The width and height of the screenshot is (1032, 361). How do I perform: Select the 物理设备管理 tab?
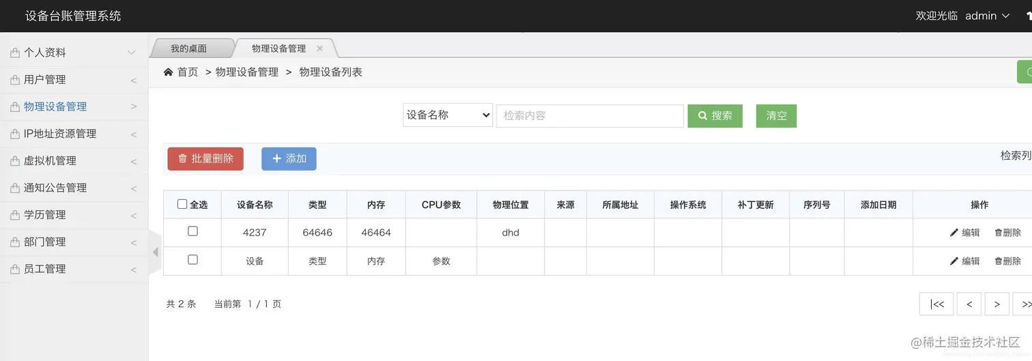tap(278, 48)
